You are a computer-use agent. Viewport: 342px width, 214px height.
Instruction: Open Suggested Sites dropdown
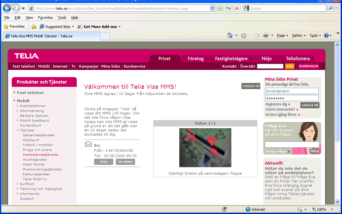[x=57, y=27]
